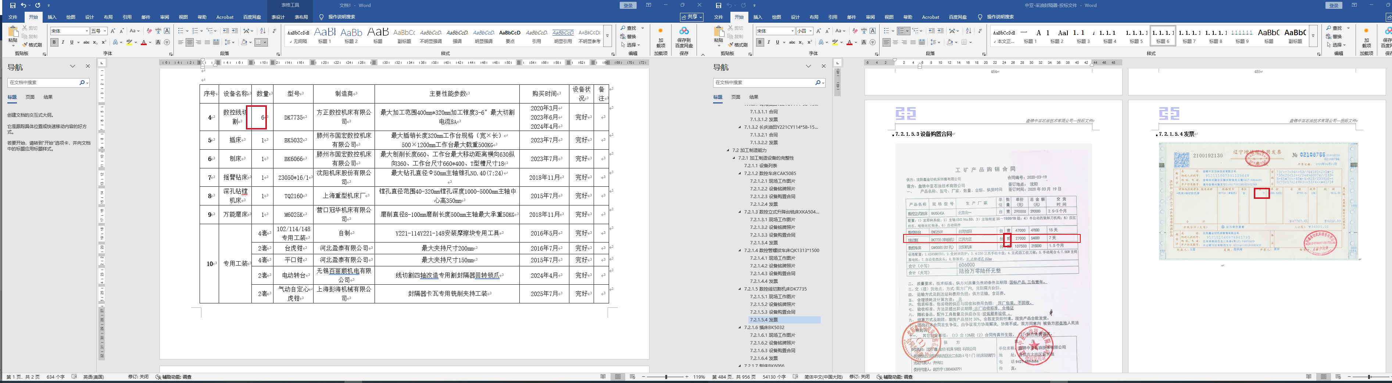Increase indent in left window ribbon

click(235, 31)
